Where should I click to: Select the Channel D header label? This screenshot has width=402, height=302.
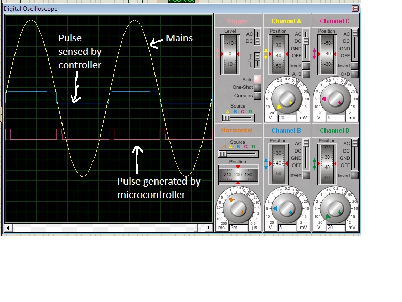[x=335, y=131]
